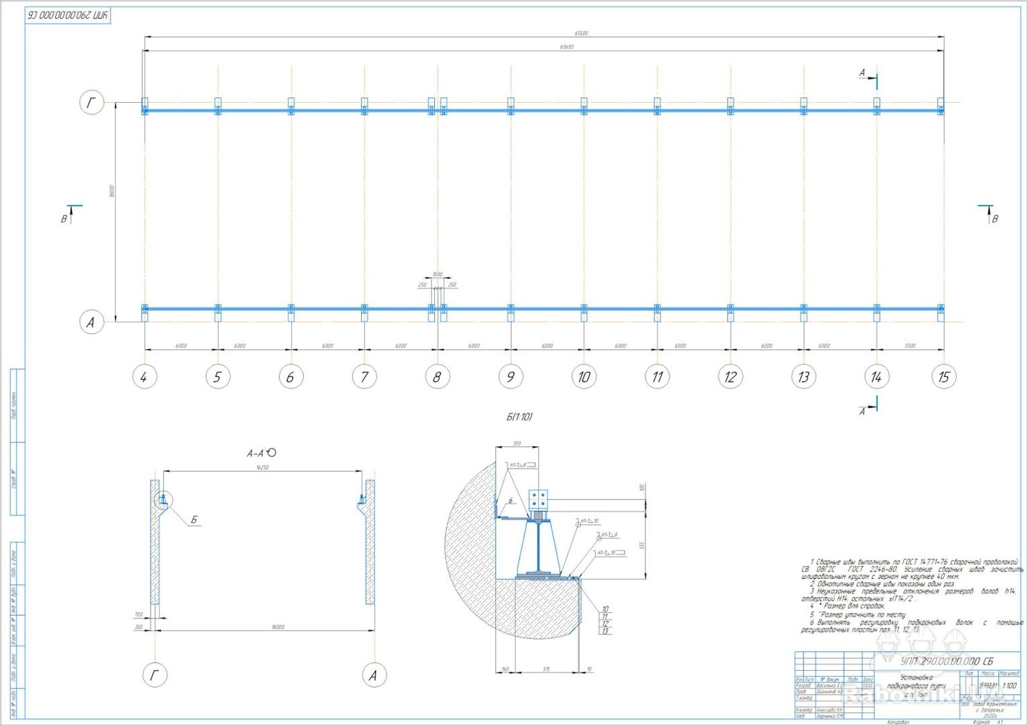Click the axis bubble numbered 15
The width and height of the screenshot is (1028, 726).
943,376
